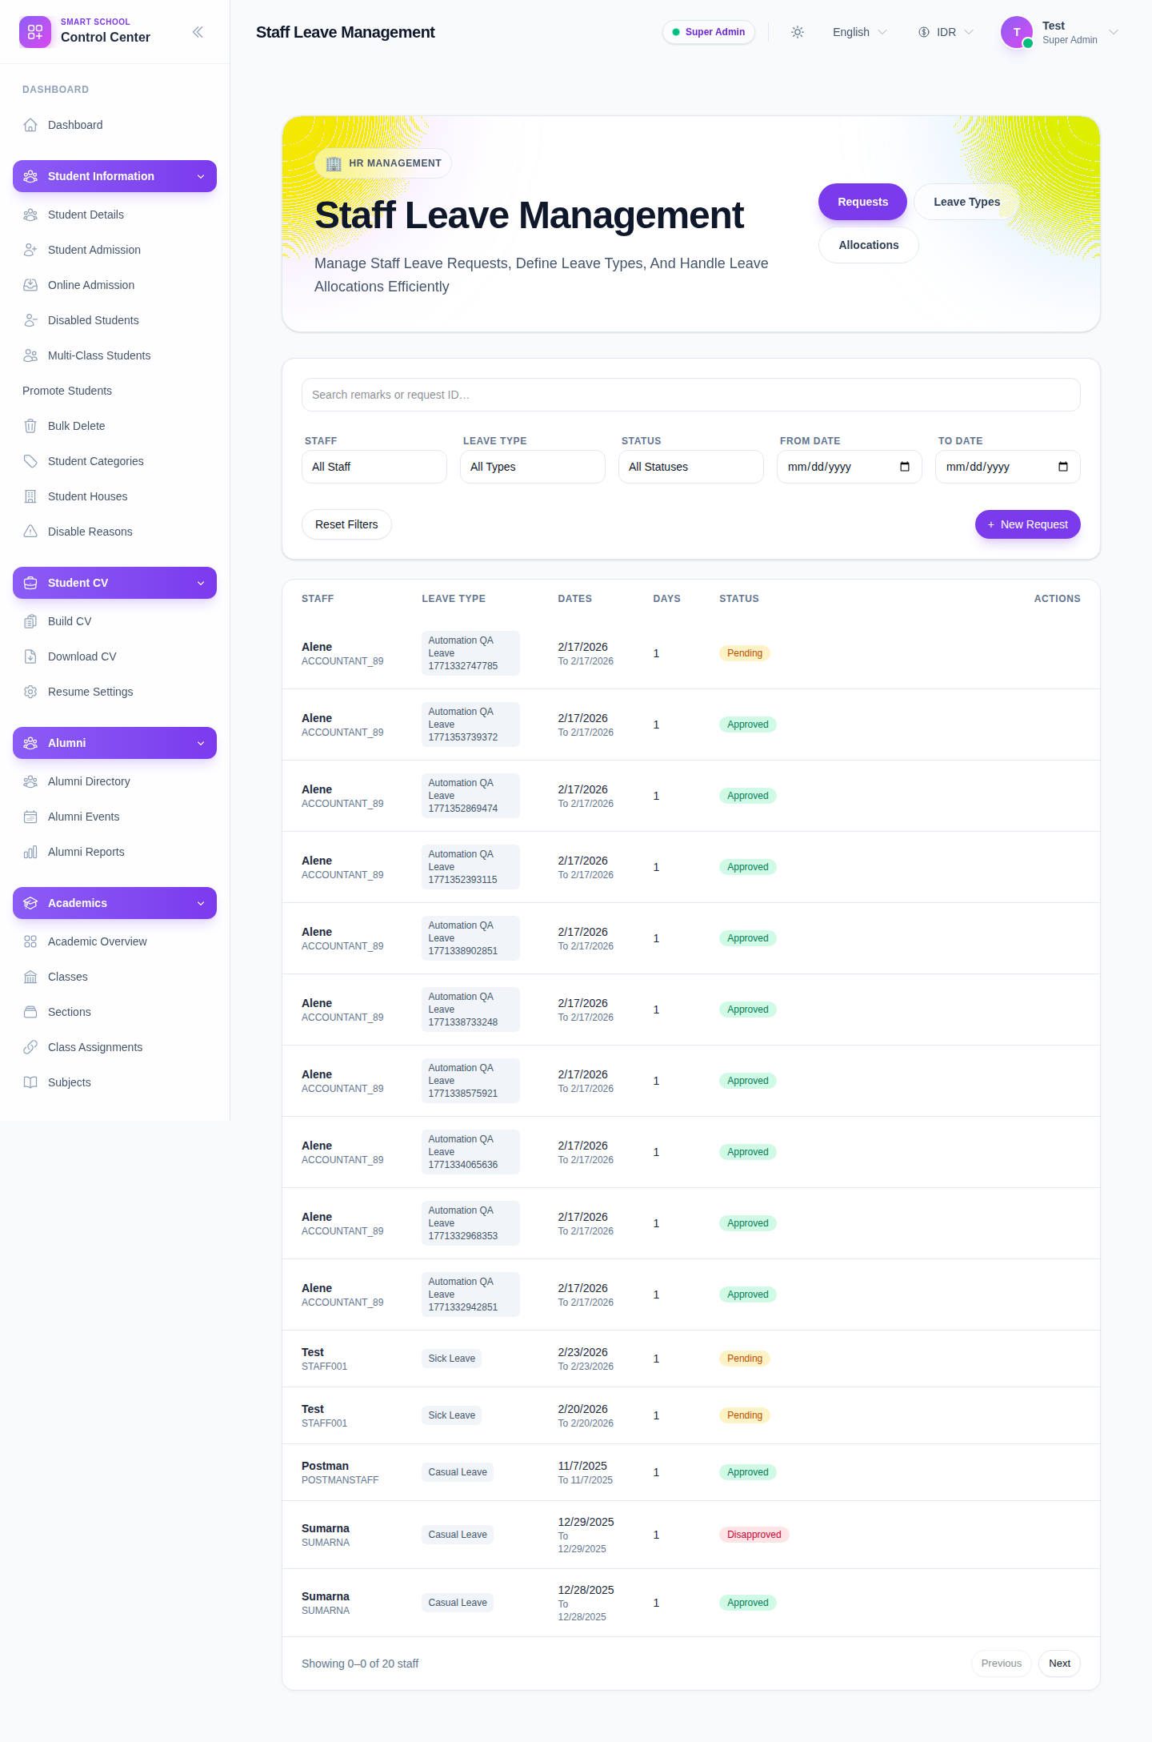Screen dimensions: 1152x1742
Task: Open the All Staff filter dropdown
Action: coord(374,467)
